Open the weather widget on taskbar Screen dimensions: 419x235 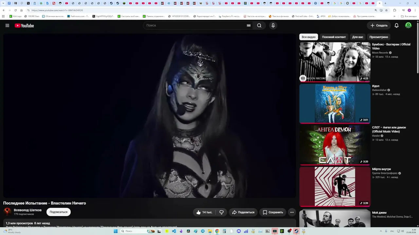click(12, 231)
